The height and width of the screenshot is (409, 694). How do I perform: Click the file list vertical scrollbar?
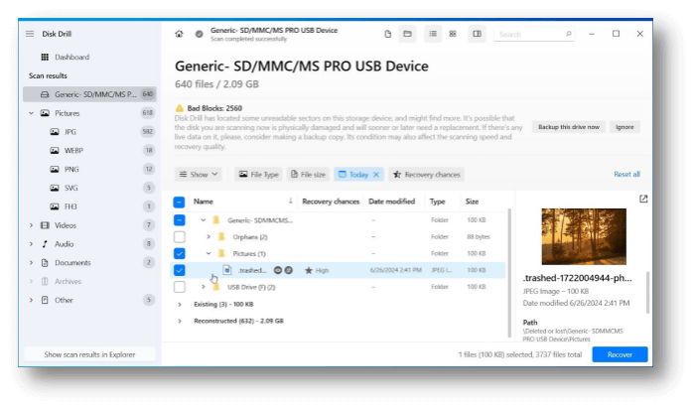(x=509, y=273)
